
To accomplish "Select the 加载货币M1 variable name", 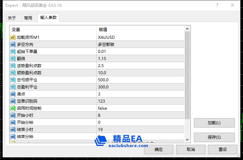I will pos(28,37).
